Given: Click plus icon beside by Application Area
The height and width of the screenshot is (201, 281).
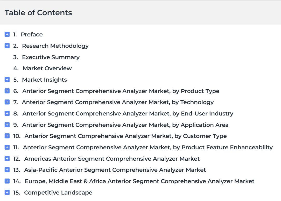Looking at the screenshot, I should click(7, 125).
